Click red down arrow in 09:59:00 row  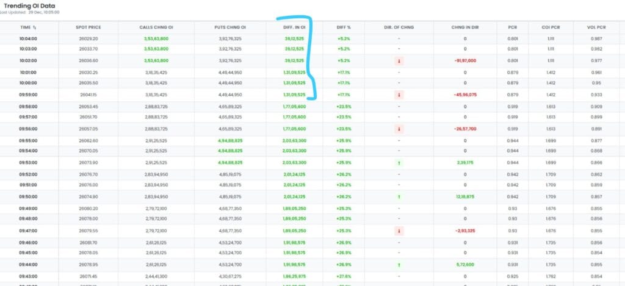pos(399,95)
